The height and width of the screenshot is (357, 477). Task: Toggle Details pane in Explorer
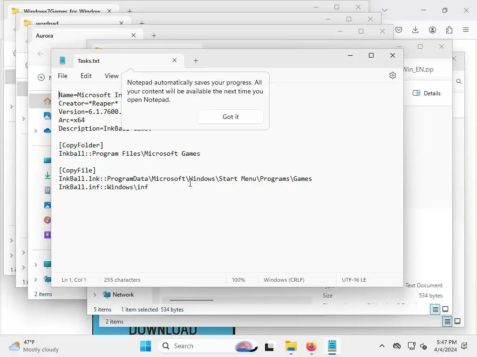coord(427,93)
